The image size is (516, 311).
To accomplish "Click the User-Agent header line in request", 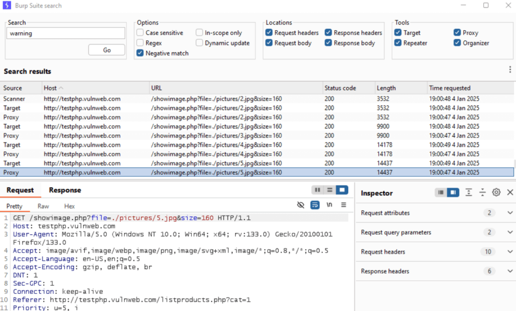I will (173, 238).
